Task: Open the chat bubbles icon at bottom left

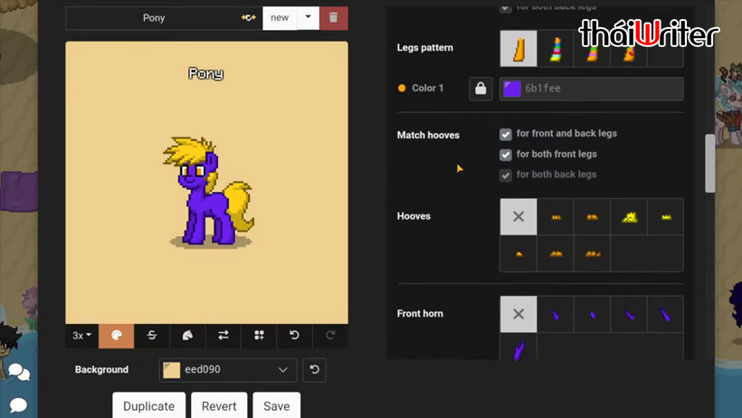Action: point(19,372)
